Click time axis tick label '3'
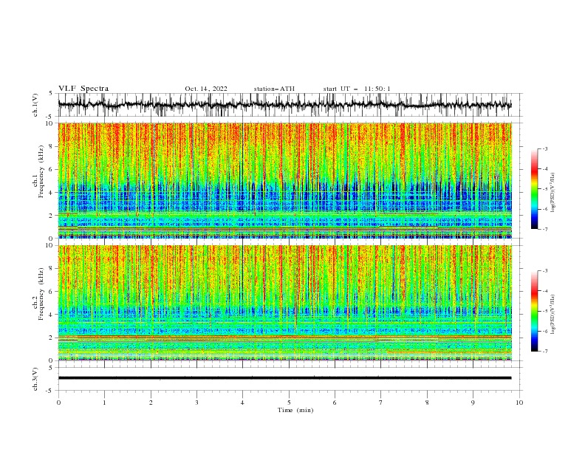Screen dimensions: 585x452 196,403
